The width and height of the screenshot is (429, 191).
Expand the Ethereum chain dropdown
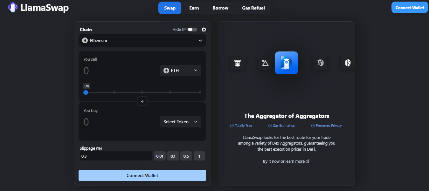click(200, 41)
